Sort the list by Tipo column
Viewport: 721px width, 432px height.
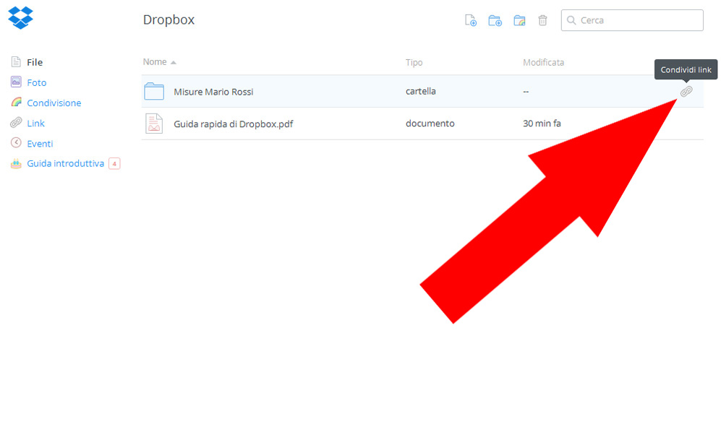pos(414,63)
